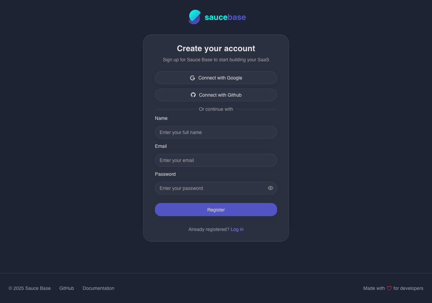
Task: Open the GitHub footer link
Action: (66, 288)
